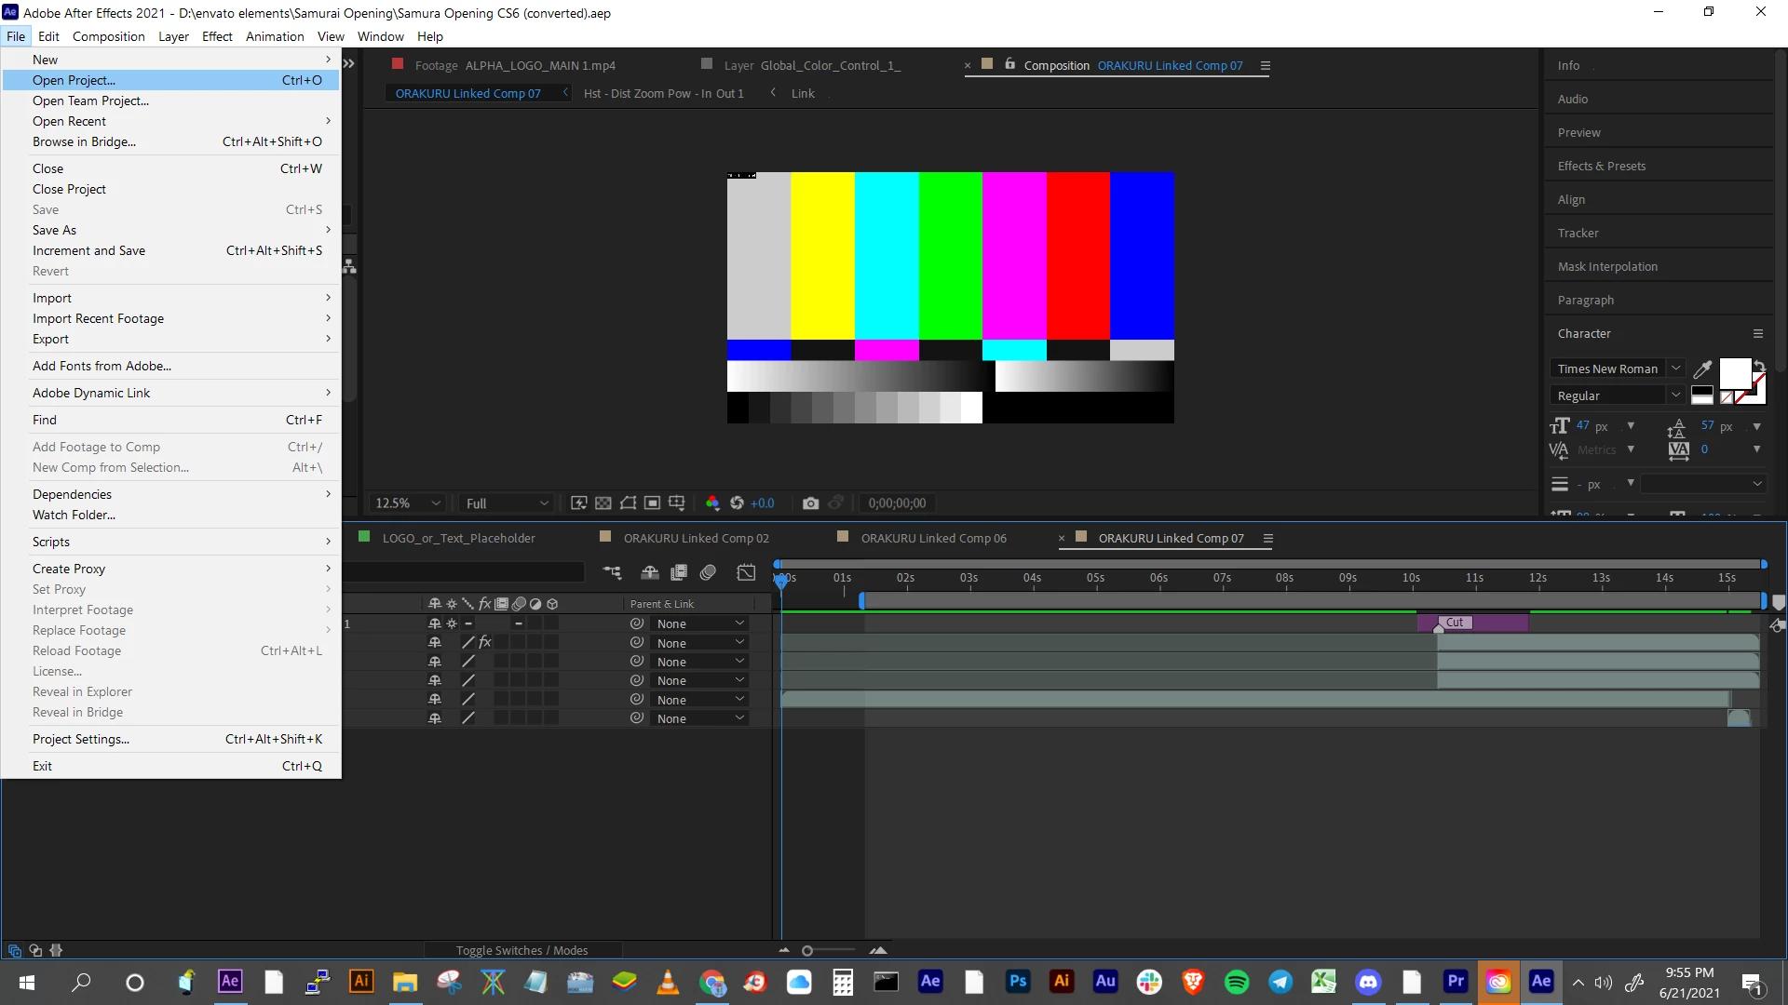Click the Cut marker on timeline
This screenshot has width=1788, height=1005.
click(x=1454, y=623)
